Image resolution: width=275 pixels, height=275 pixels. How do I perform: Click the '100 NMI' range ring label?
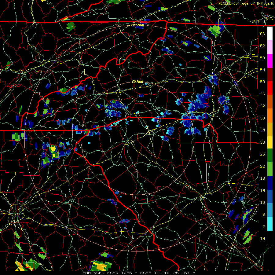click(x=137, y=25)
